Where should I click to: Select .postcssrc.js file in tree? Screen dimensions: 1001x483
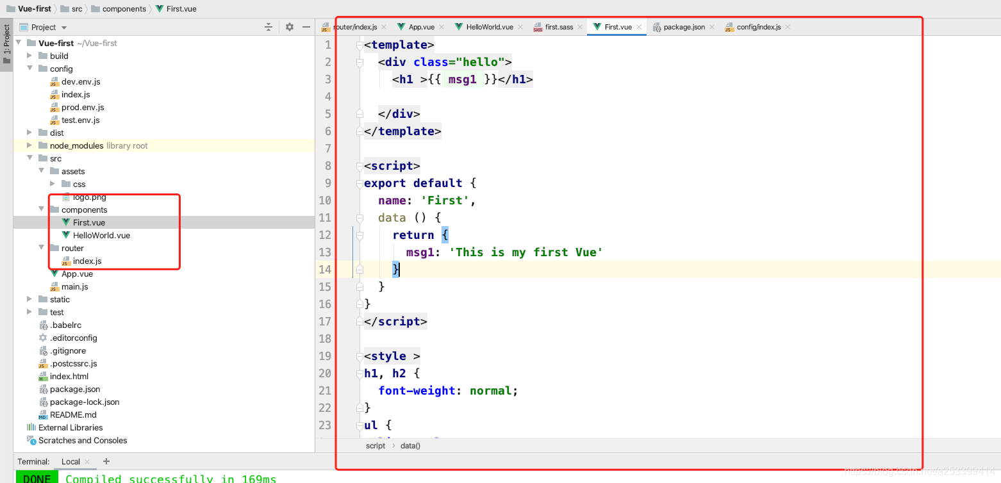click(74, 363)
